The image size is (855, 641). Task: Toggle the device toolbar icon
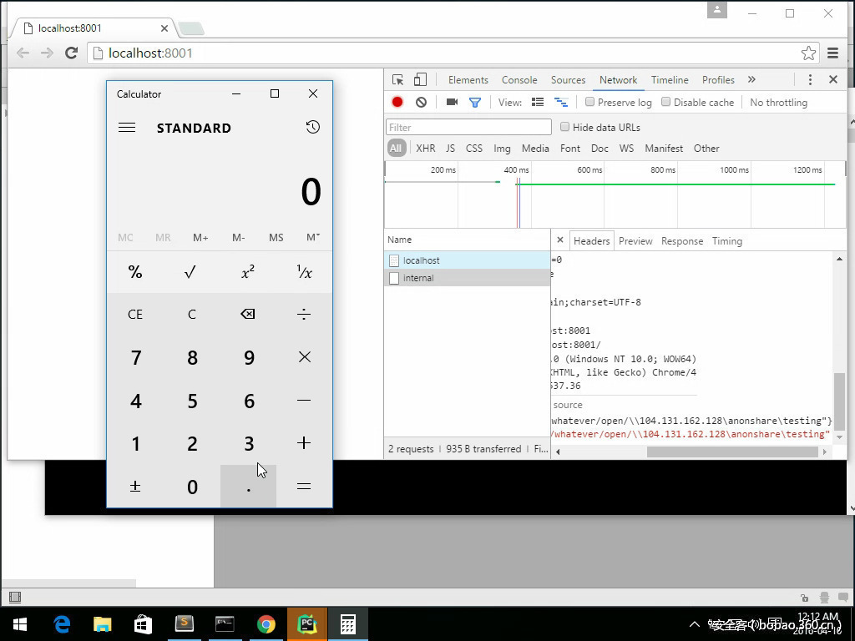(420, 79)
